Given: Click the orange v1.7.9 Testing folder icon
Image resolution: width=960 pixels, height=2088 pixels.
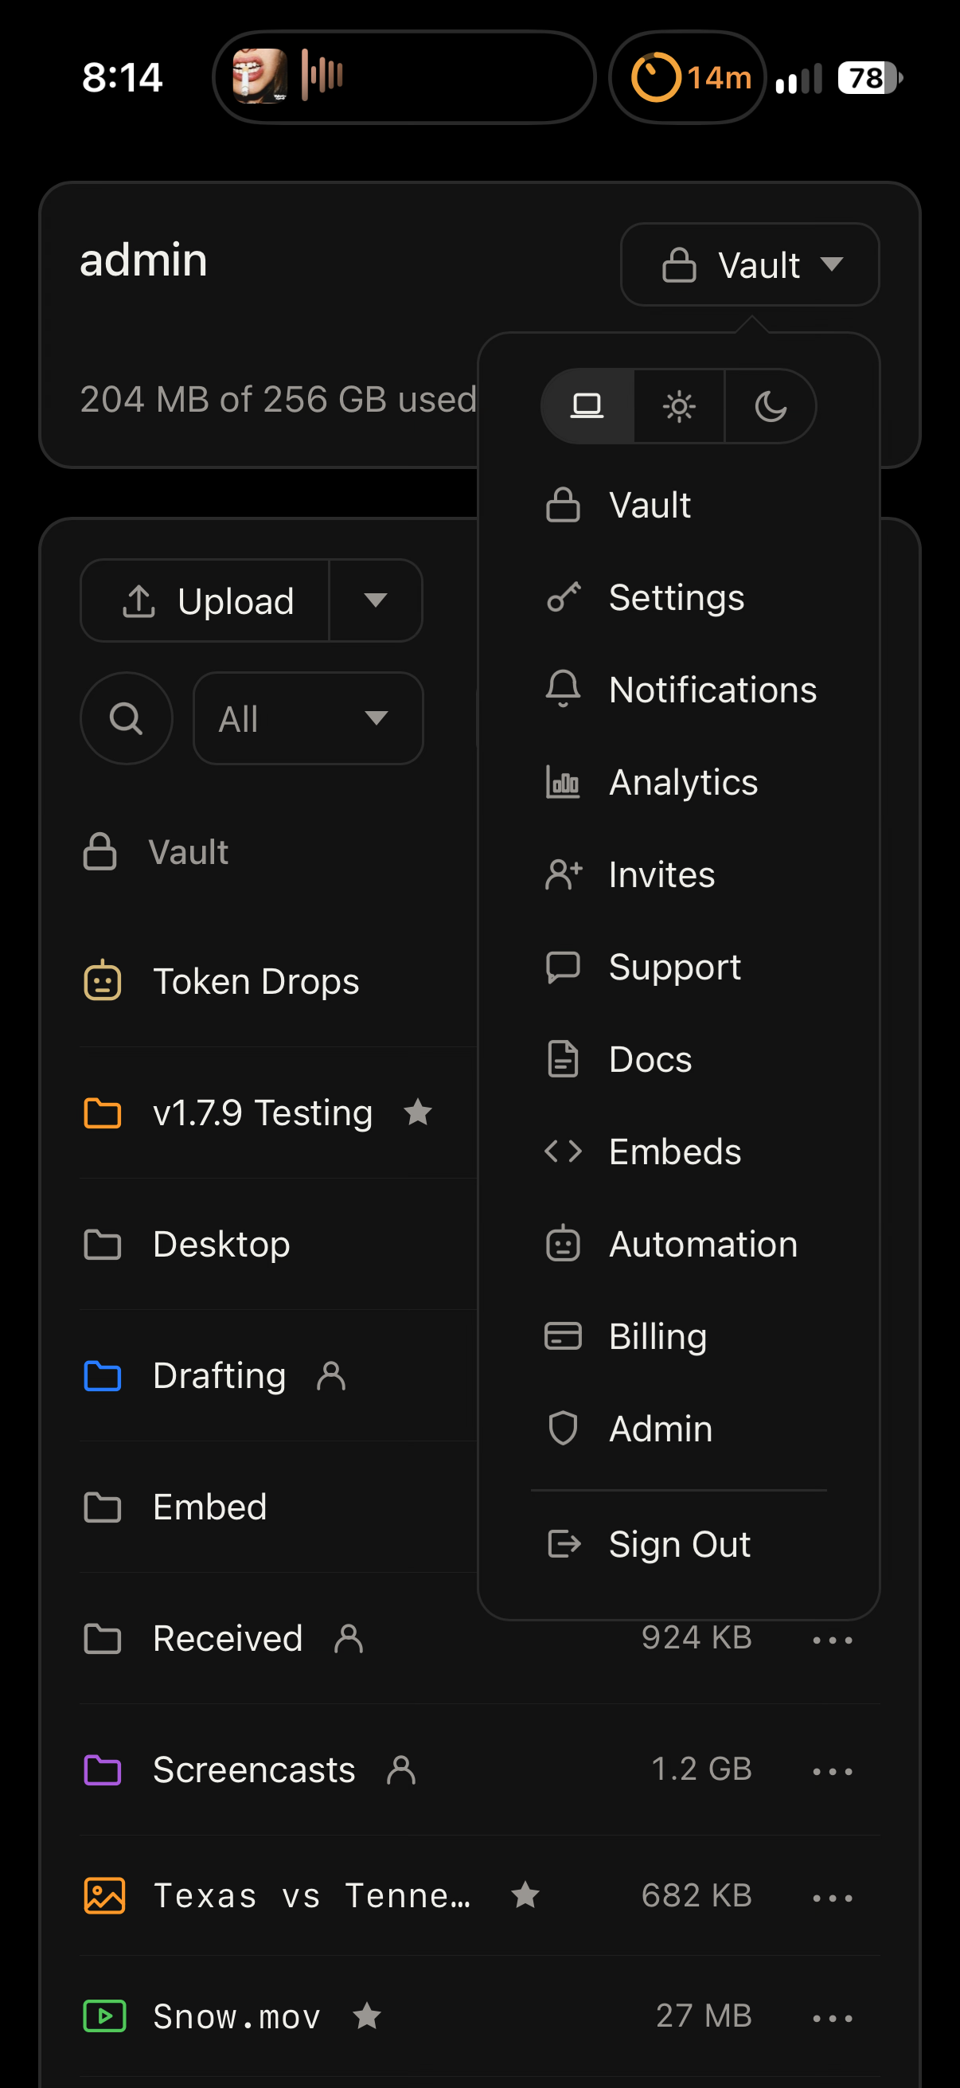Looking at the screenshot, I should coord(102,1113).
